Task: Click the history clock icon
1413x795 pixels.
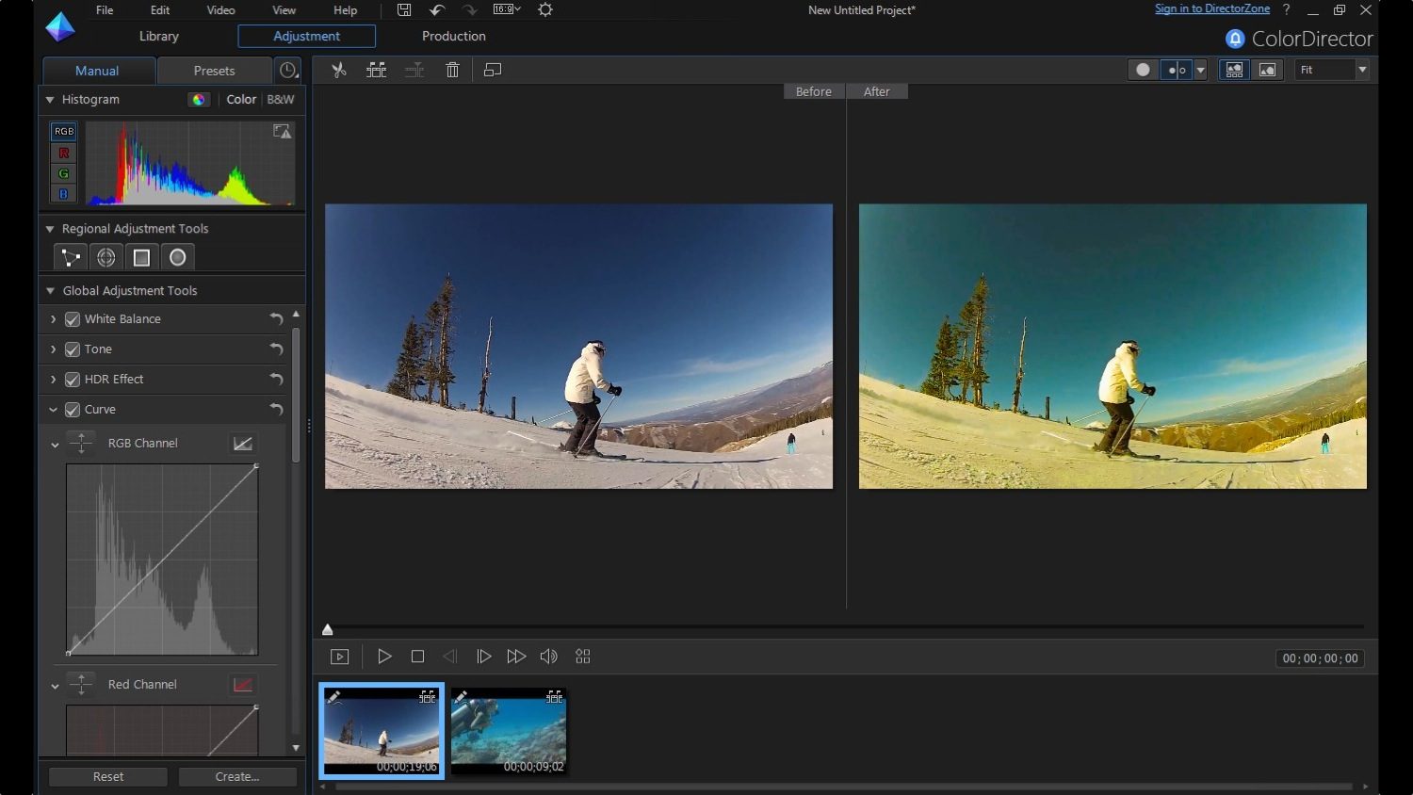Action: (288, 71)
